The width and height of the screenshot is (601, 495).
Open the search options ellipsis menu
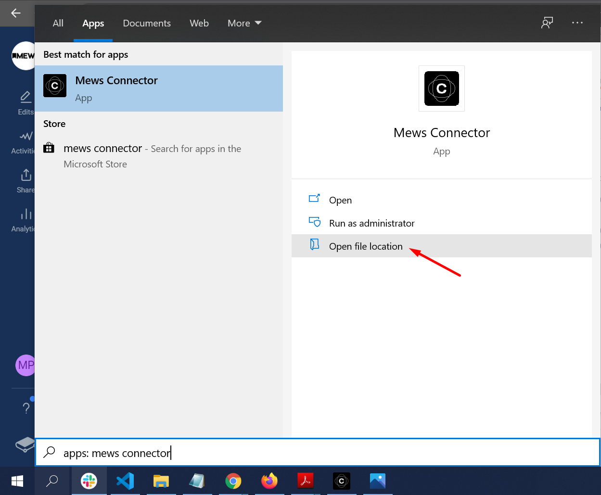click(x=577, y=23)
